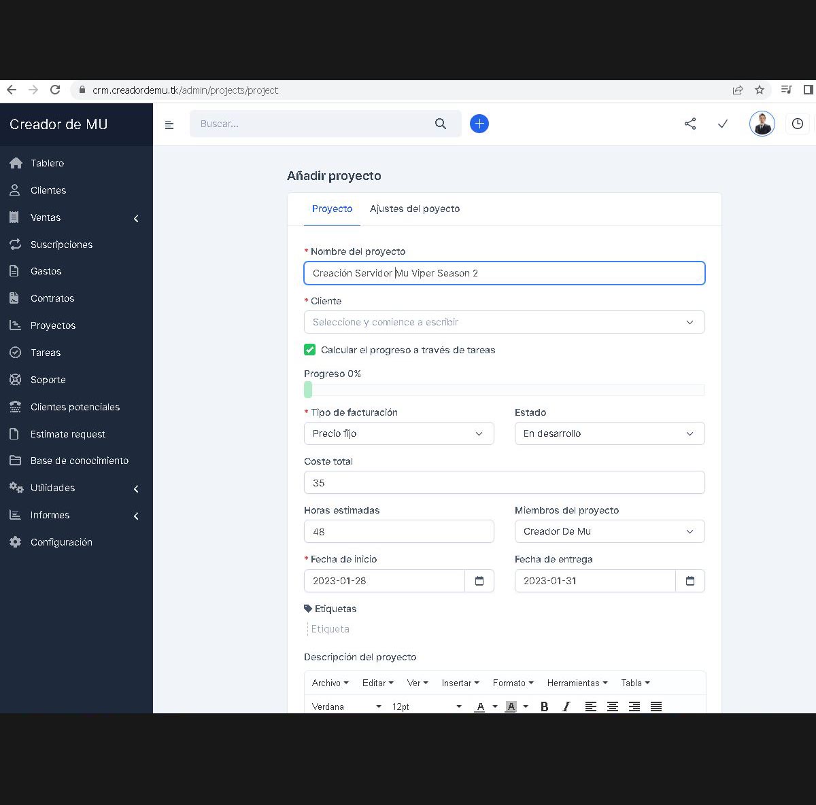The image size is (816, 805).
Task: Switch to Ajustes del poyecto tab
Action: coord(415,209)
